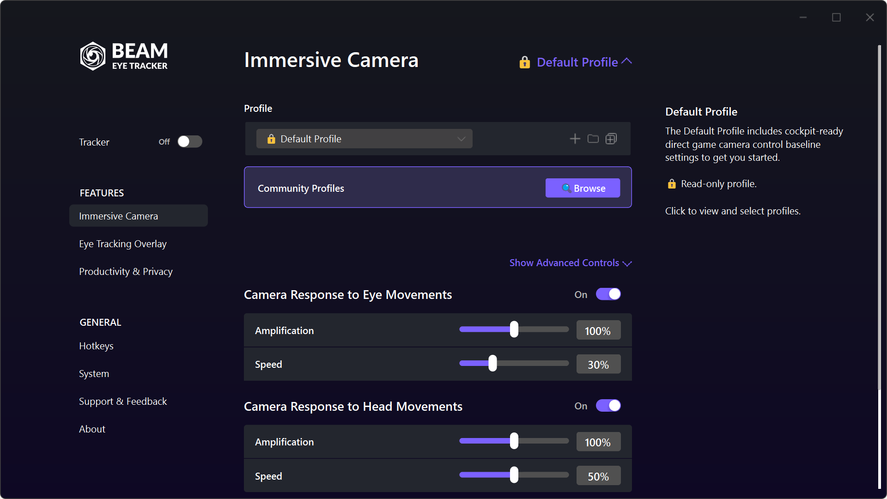Click the Beam Eye Tracker logo

124,56
